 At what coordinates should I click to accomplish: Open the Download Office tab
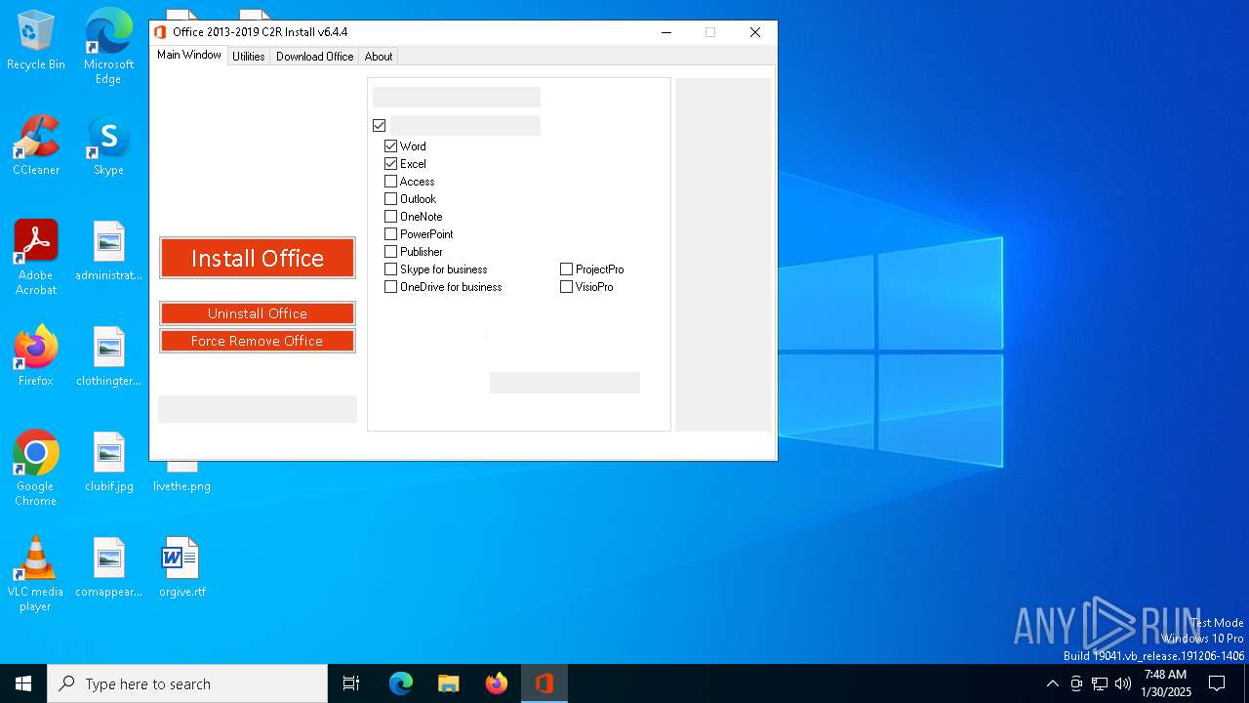click(314, 57)
